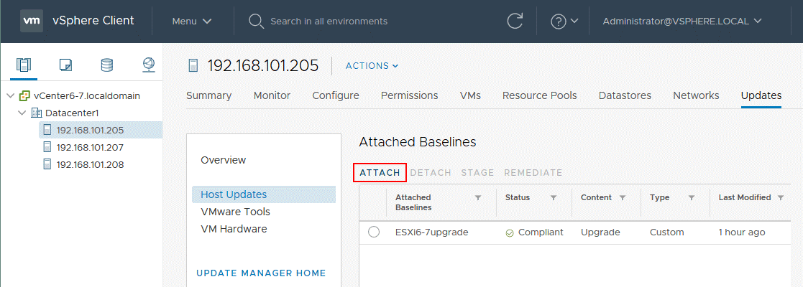
Task: Switch to the Configure tab
Action: tap(335, 95)
